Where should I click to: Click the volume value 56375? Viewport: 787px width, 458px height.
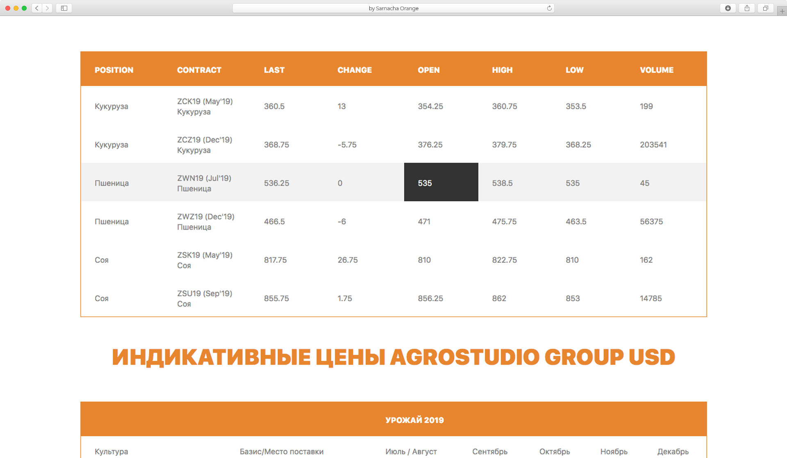click(x=651, y=222)
